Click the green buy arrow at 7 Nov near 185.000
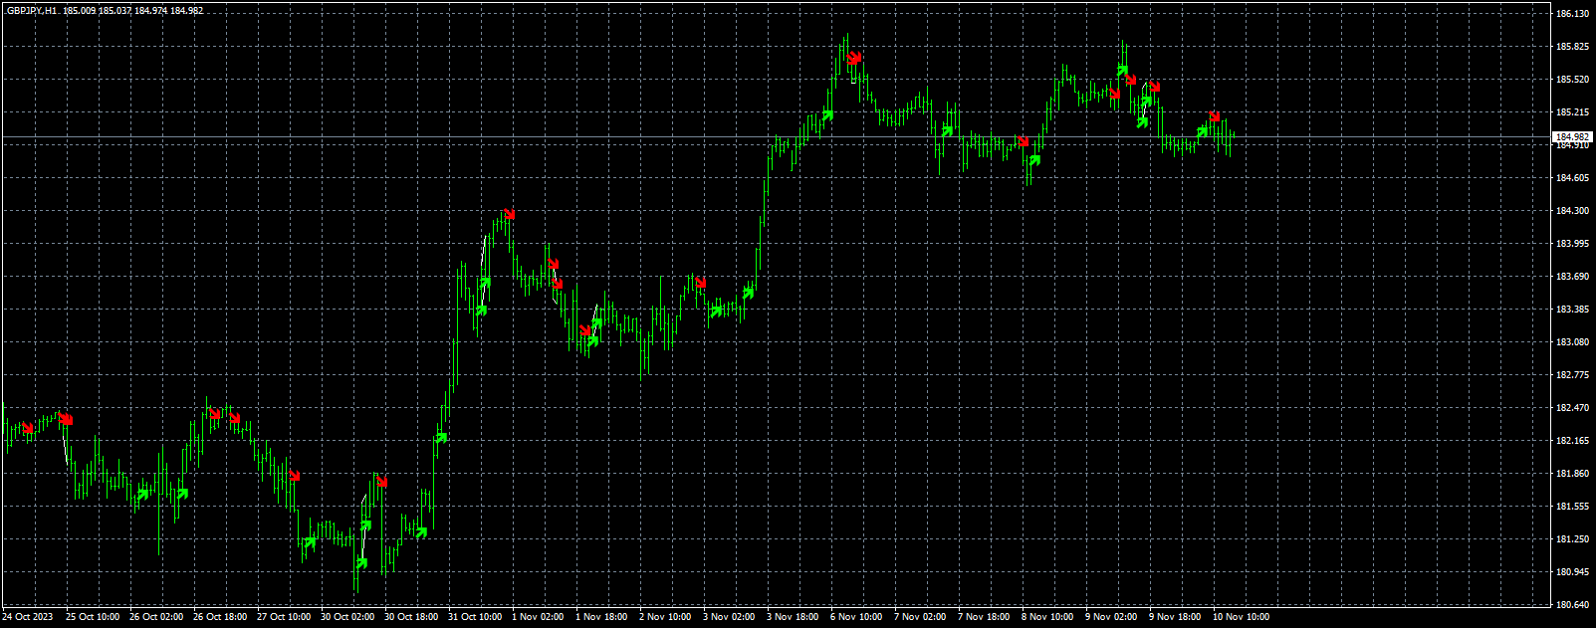Screen dimensions: 1596x628 [947, 130]
